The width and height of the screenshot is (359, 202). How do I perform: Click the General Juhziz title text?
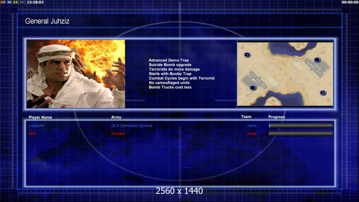coord(47,21)
